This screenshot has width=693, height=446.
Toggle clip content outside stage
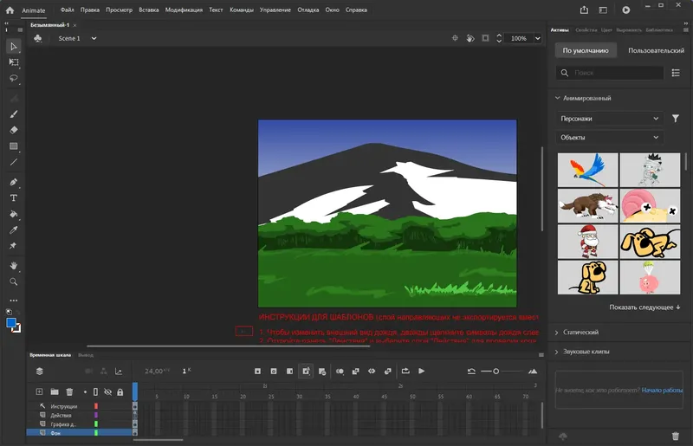point(485,38)
